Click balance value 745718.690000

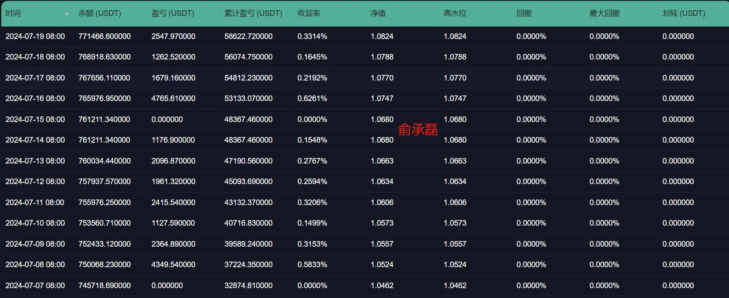[x=105, y=286]
